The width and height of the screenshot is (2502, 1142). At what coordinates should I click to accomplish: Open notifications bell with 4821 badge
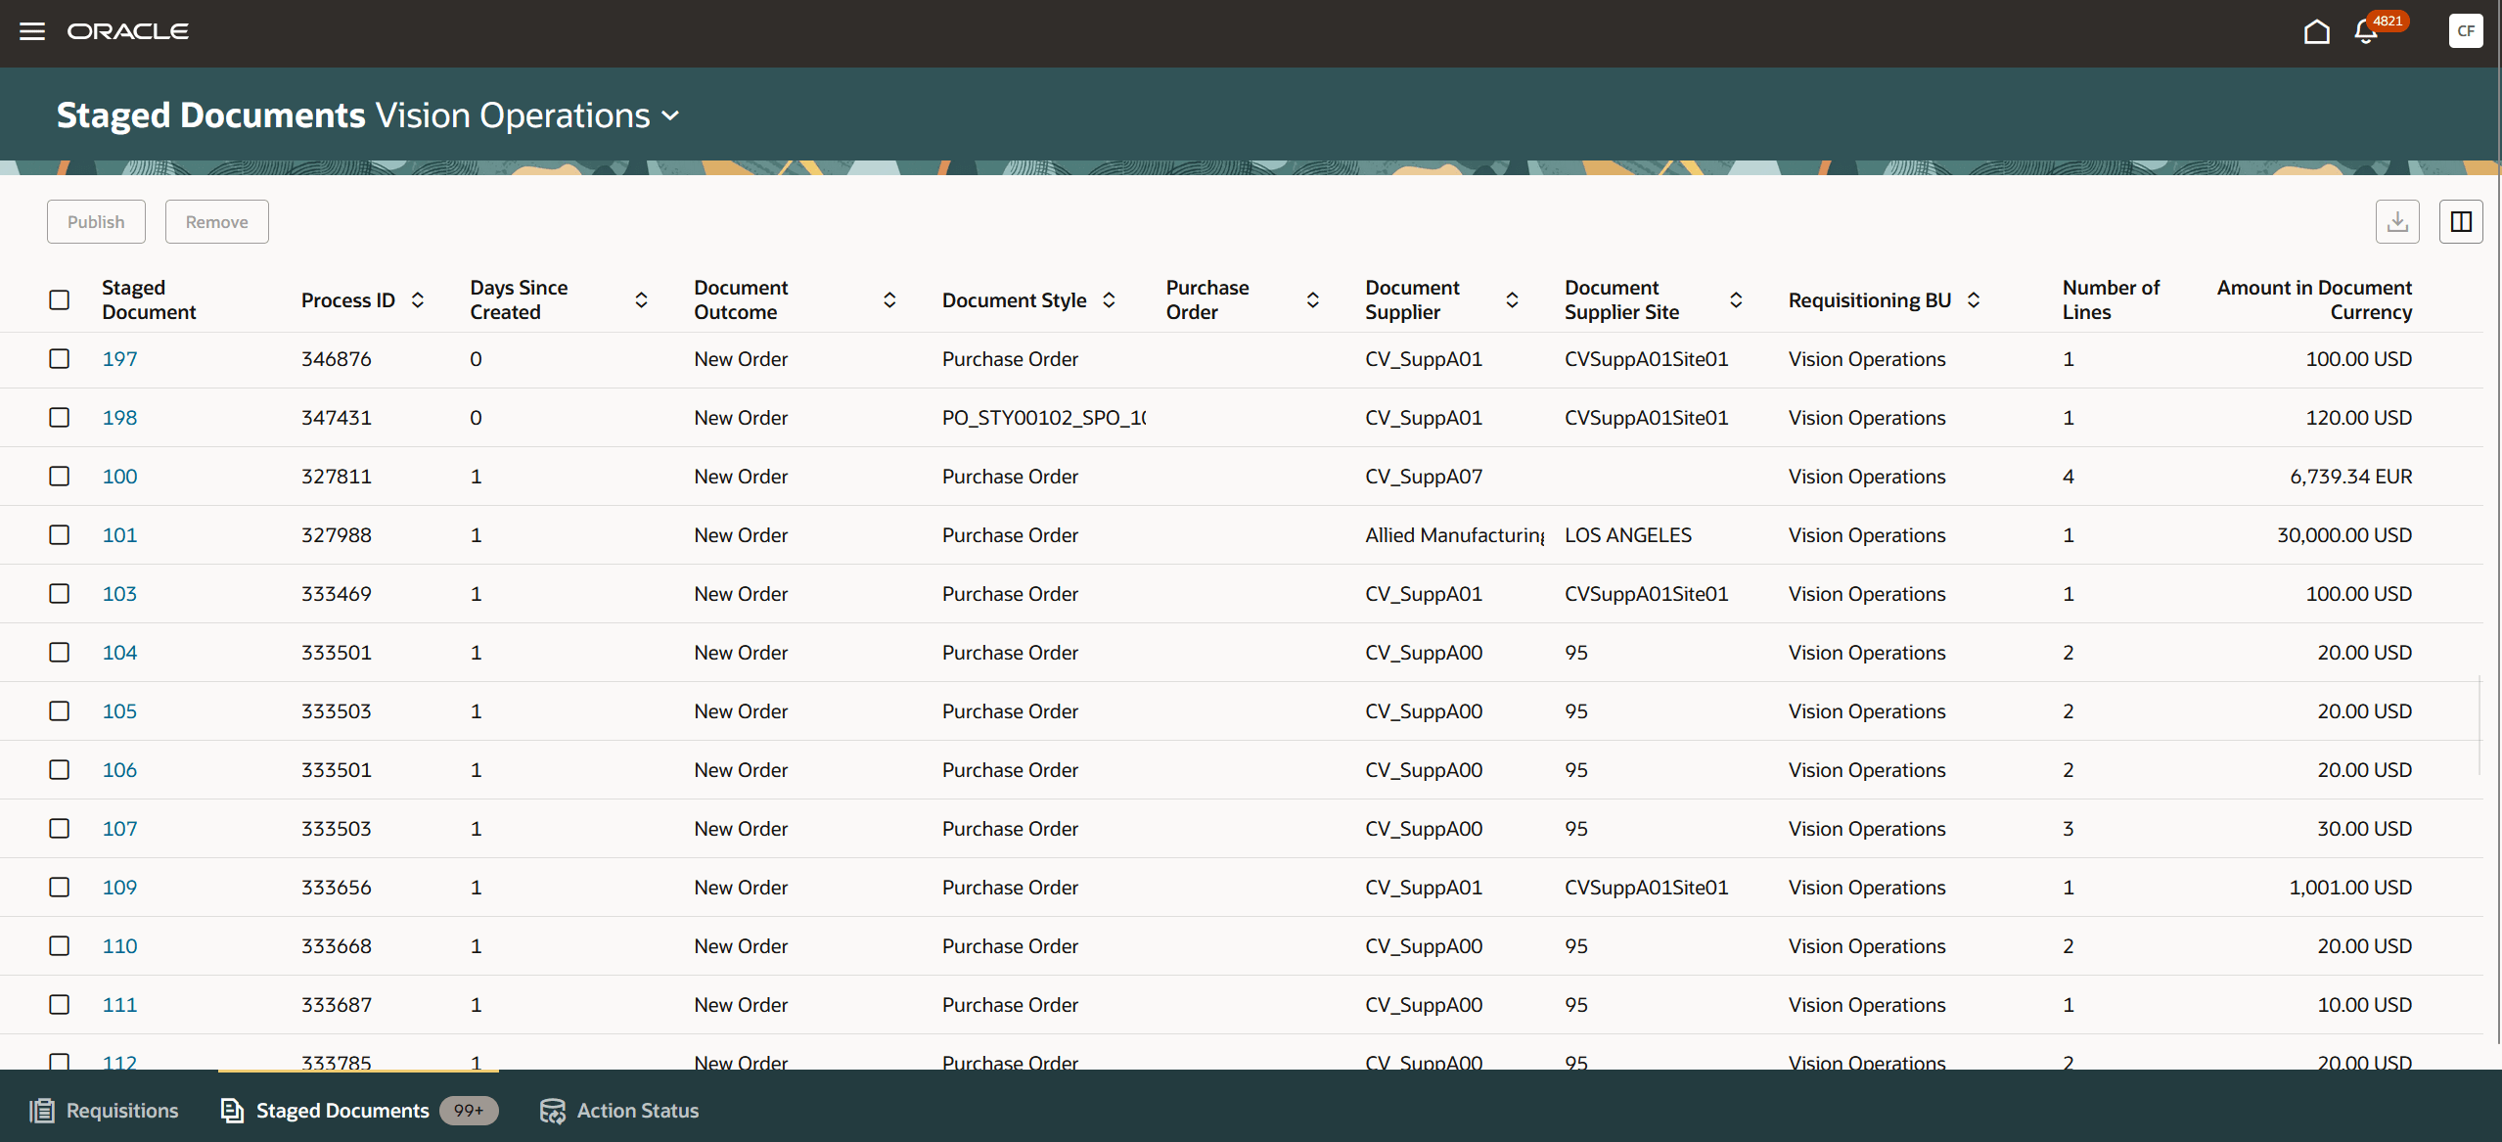coord(2366,32)
